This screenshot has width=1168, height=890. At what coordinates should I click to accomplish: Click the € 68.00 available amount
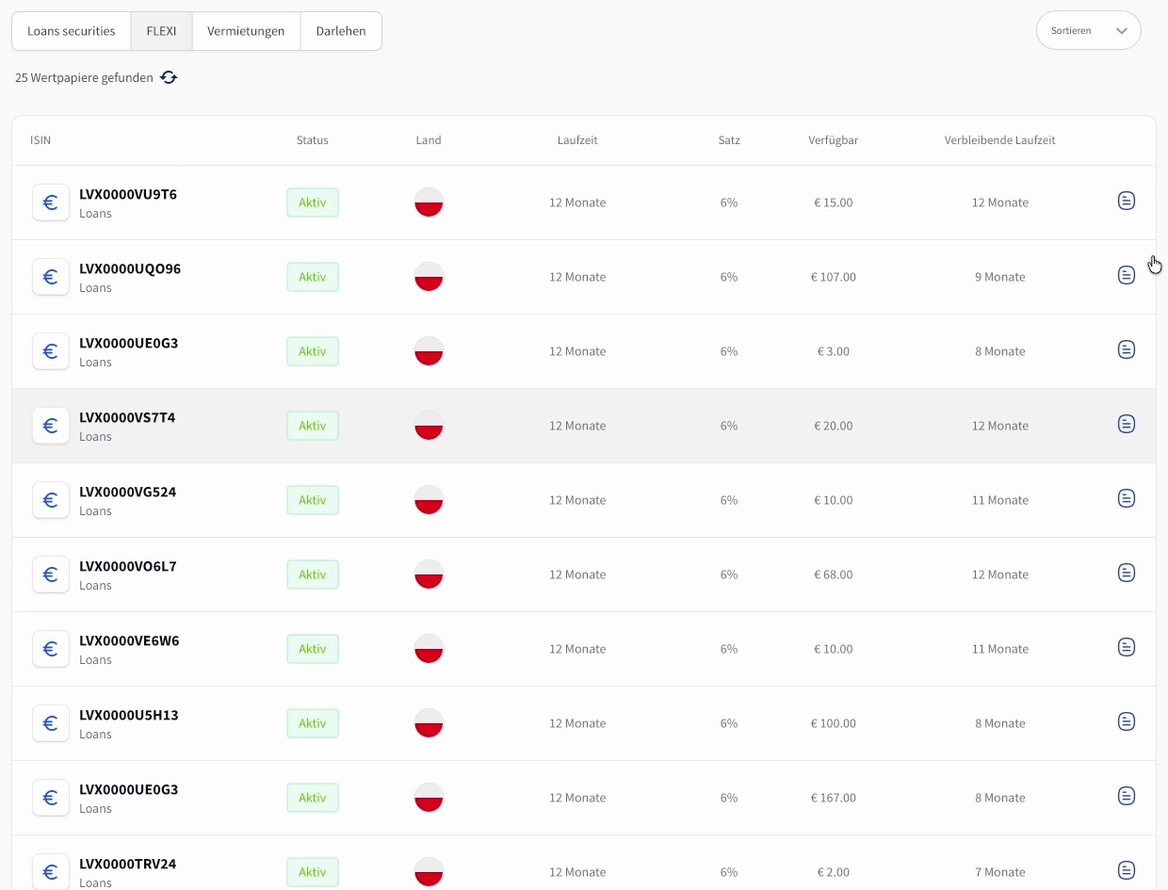[834, 574]
